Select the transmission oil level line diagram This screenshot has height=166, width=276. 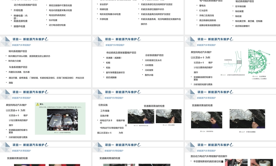pos(232,62)
